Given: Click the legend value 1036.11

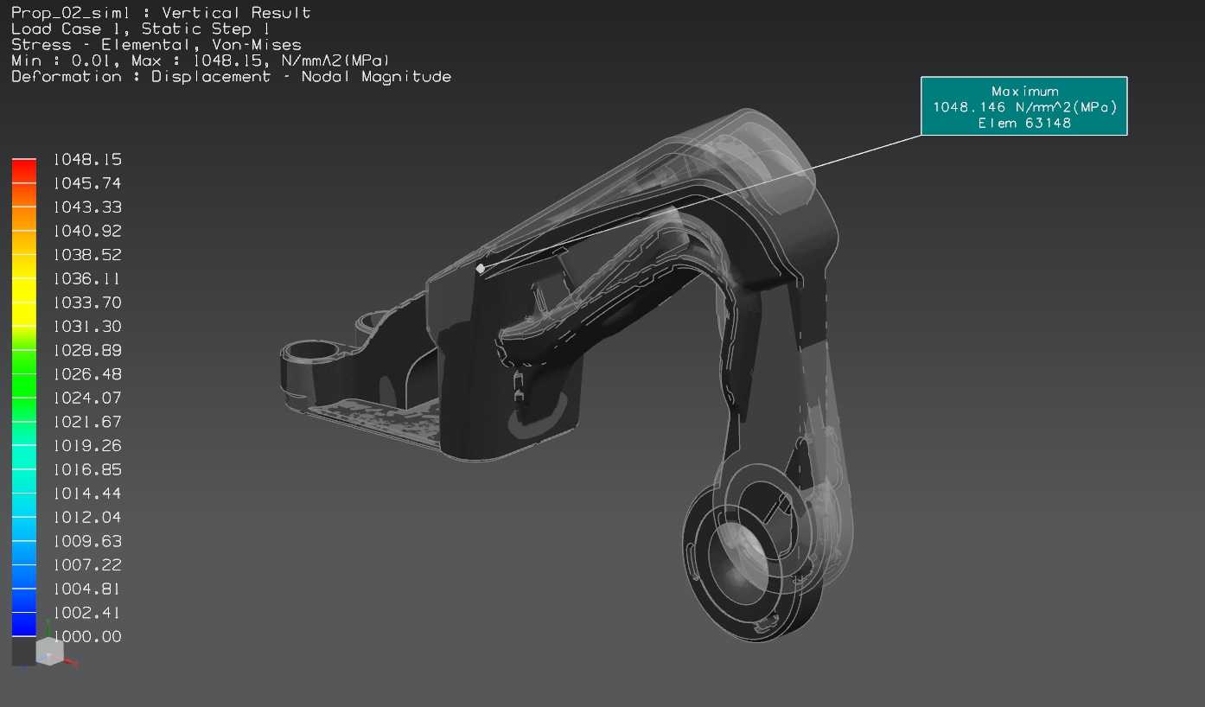Looking at the screenshot, I should click(x=87, y=278).
